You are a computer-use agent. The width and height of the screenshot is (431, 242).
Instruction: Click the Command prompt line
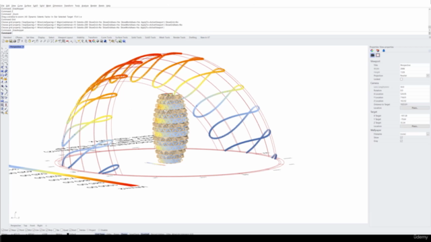214,33
